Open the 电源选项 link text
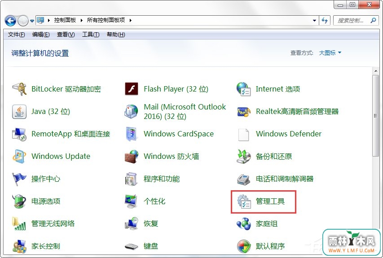This screenshot has width=383, height=258. (46, 201)
